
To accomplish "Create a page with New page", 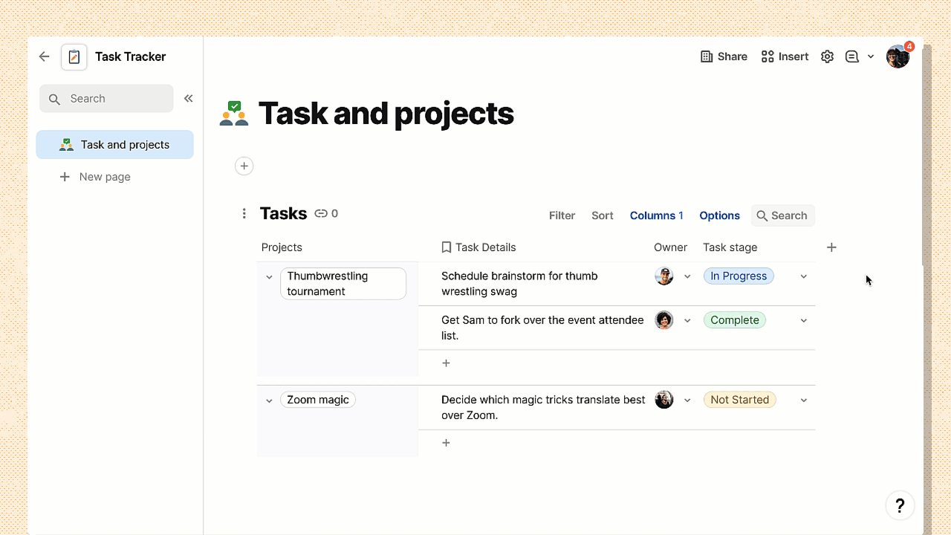I will point(104,176).
